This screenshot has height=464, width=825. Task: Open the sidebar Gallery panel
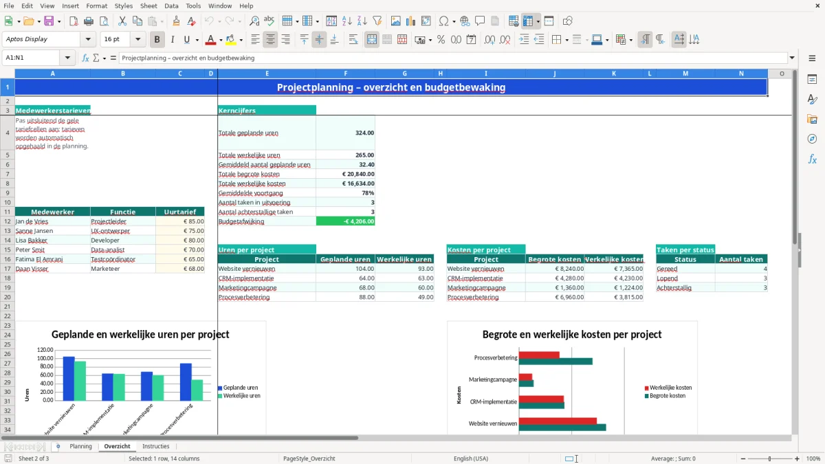pos(812,119)
